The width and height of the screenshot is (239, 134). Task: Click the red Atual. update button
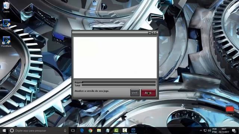(x=148, y=93)
